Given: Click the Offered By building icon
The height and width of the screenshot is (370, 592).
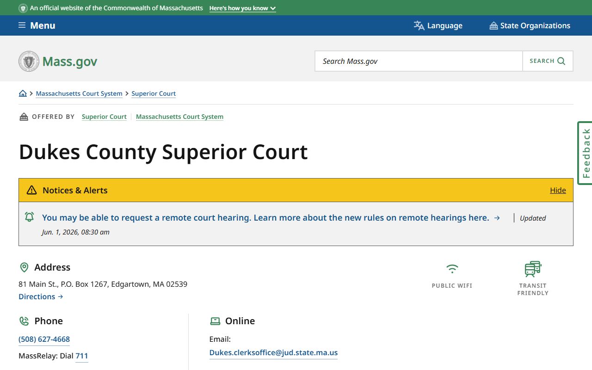Looking at the screenshot, I should (x=24, y=117).
